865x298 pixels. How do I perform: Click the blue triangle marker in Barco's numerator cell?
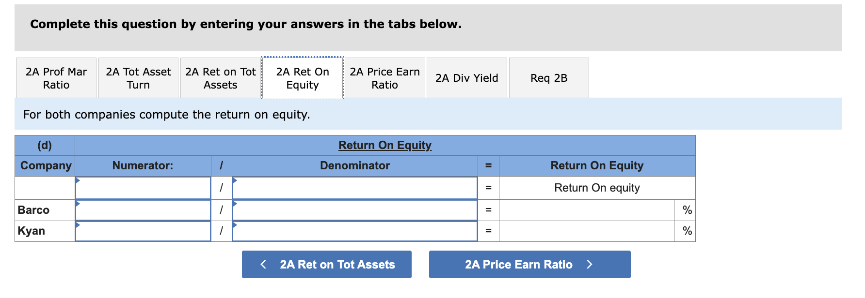tap(78, 205)
